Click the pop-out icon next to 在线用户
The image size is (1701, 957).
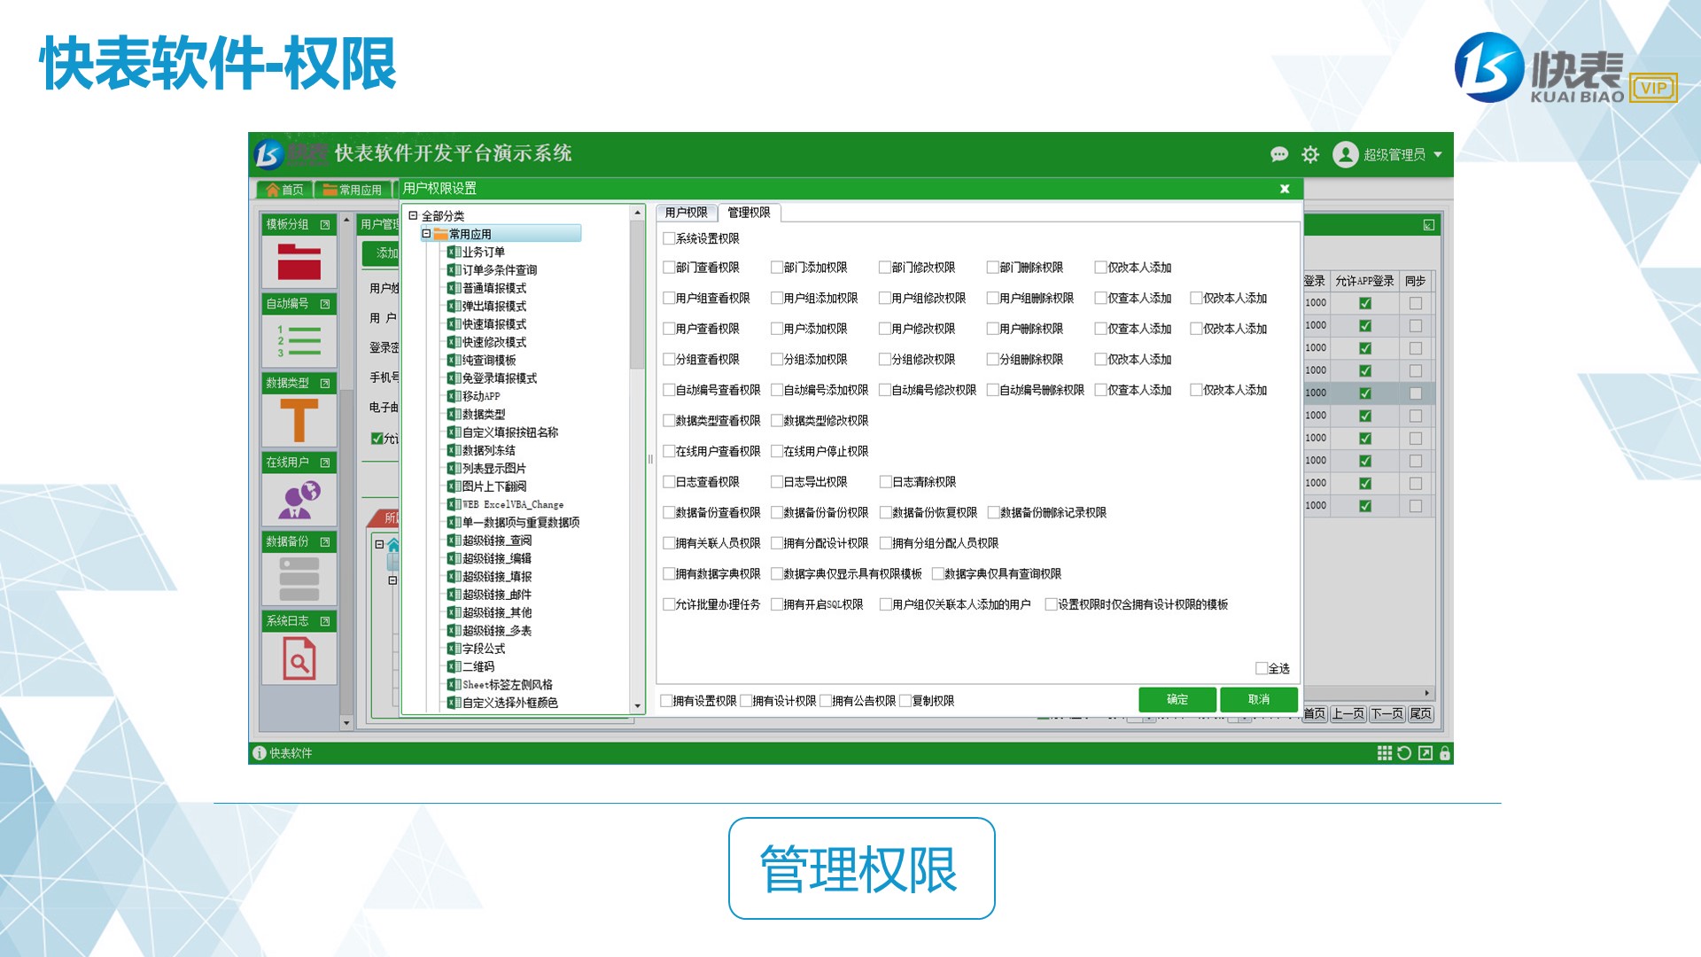click(x=325, y=463)
